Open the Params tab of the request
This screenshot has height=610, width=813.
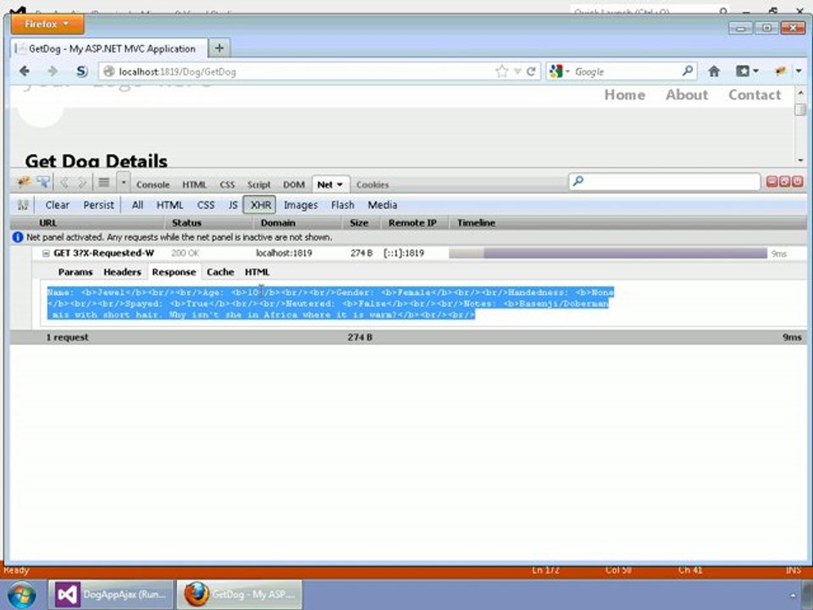[75, 272]
